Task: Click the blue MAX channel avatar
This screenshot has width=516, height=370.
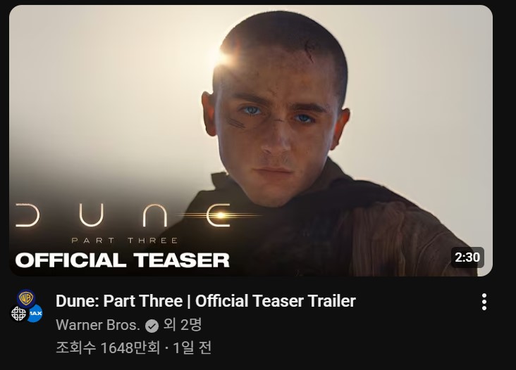Action: click(35, 313)
